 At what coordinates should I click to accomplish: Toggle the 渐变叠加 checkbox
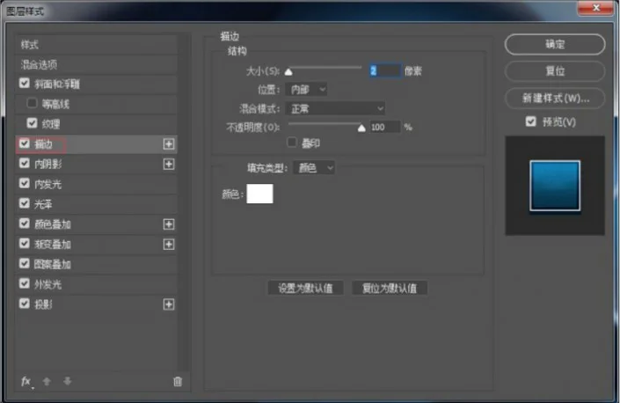coord(25,243)
